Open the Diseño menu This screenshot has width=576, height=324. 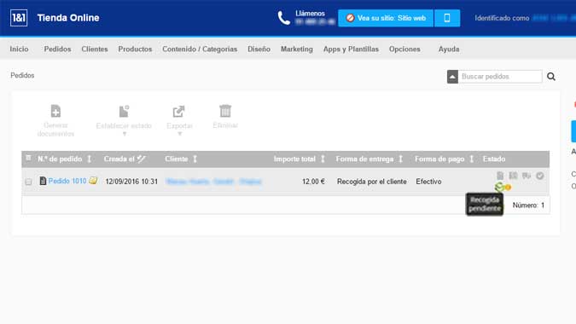[x=259, y=49]
